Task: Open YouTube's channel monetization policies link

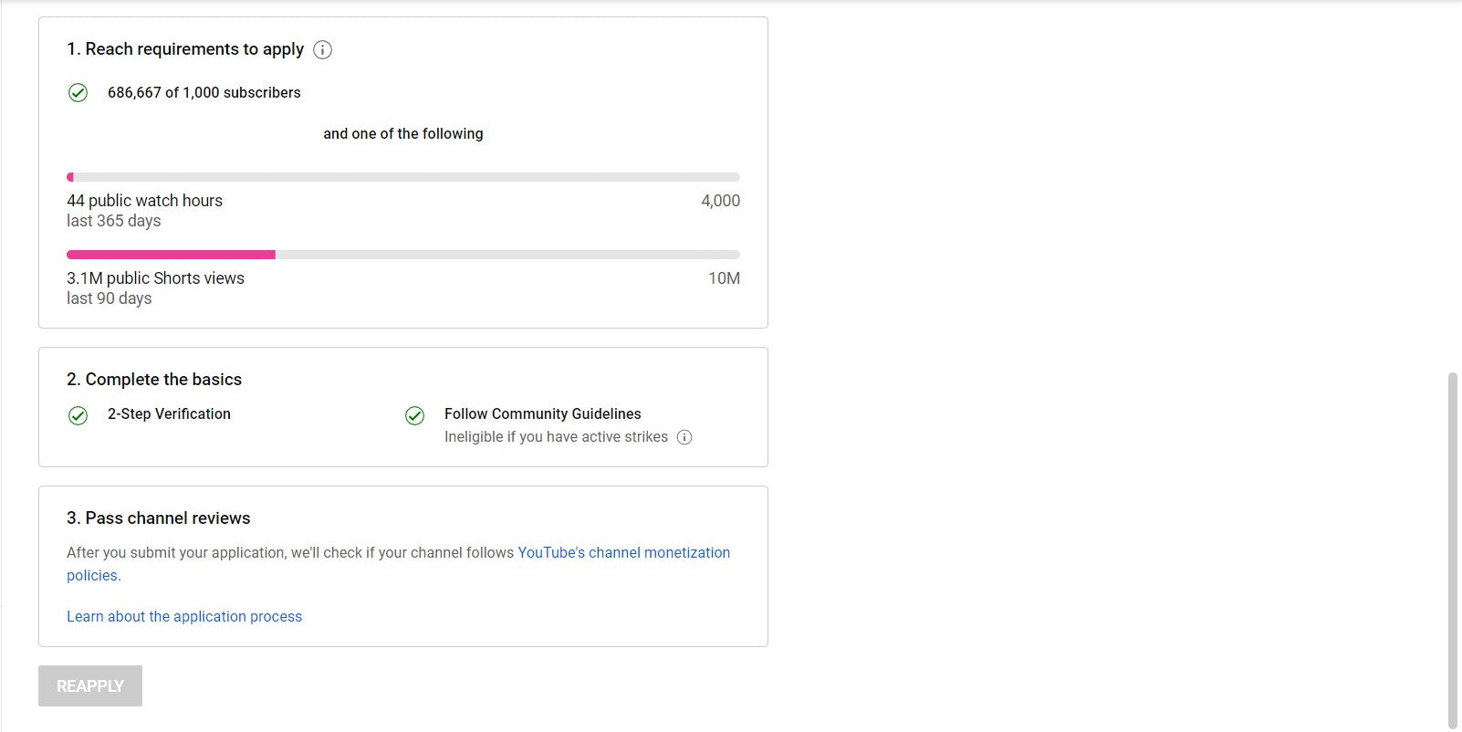Action: 623,553
